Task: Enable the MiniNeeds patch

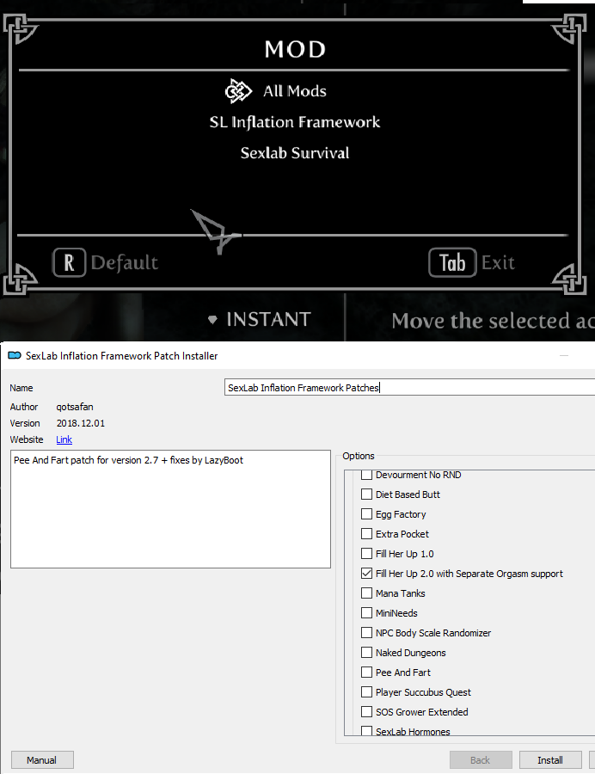Action: click(x=366, y=612)
